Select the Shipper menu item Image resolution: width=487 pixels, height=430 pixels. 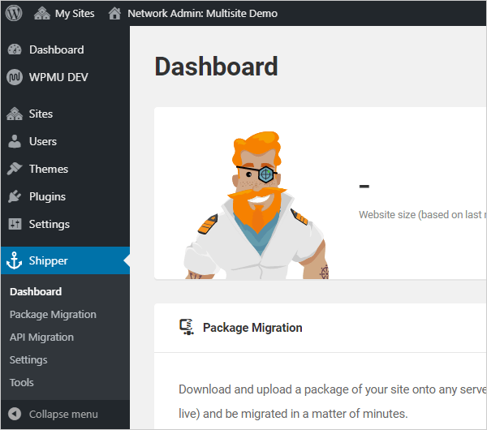[65, 260]
